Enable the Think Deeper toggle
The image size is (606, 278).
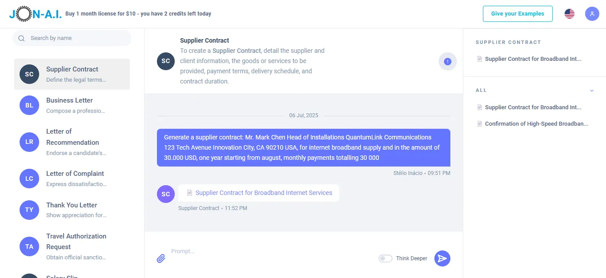pyautogui.click(x=385, y=258)
